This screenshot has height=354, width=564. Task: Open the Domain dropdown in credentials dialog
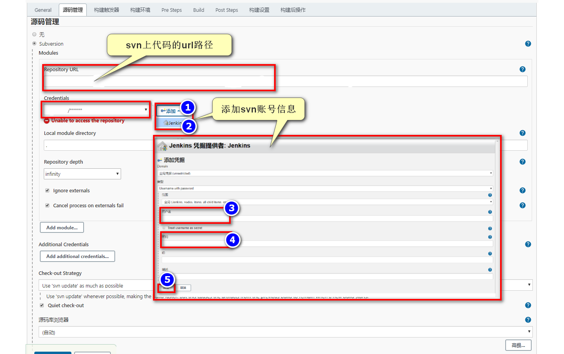tap(326, 173)
